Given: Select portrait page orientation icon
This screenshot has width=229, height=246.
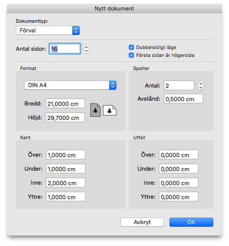Looking at the screenshot, I should tap(95, 110).
